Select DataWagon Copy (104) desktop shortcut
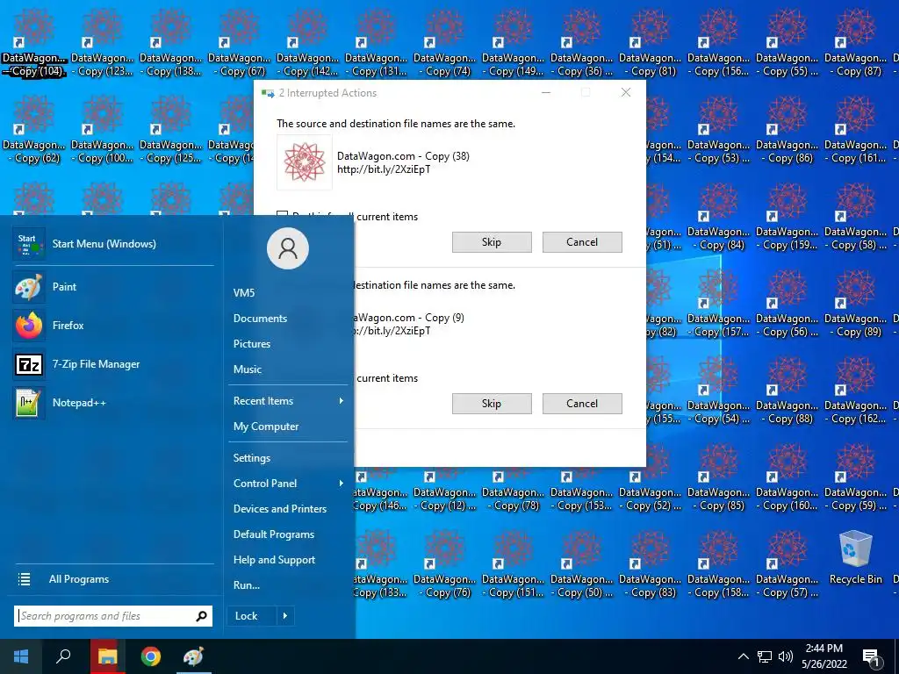 coord(33,40)
